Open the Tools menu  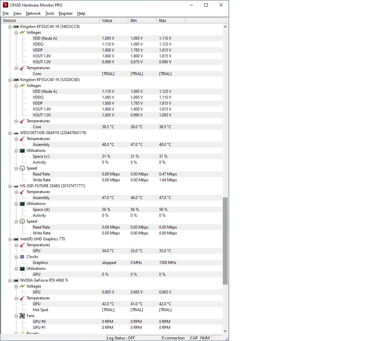point(50,13)
